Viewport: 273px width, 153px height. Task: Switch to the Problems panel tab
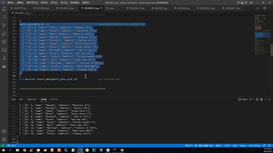click(13, 99)
